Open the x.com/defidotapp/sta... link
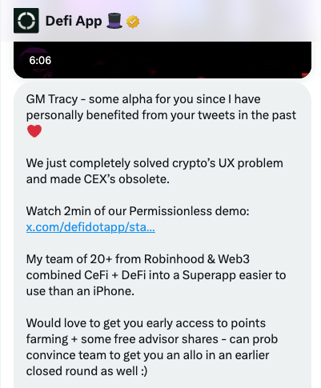 [90, 227]
